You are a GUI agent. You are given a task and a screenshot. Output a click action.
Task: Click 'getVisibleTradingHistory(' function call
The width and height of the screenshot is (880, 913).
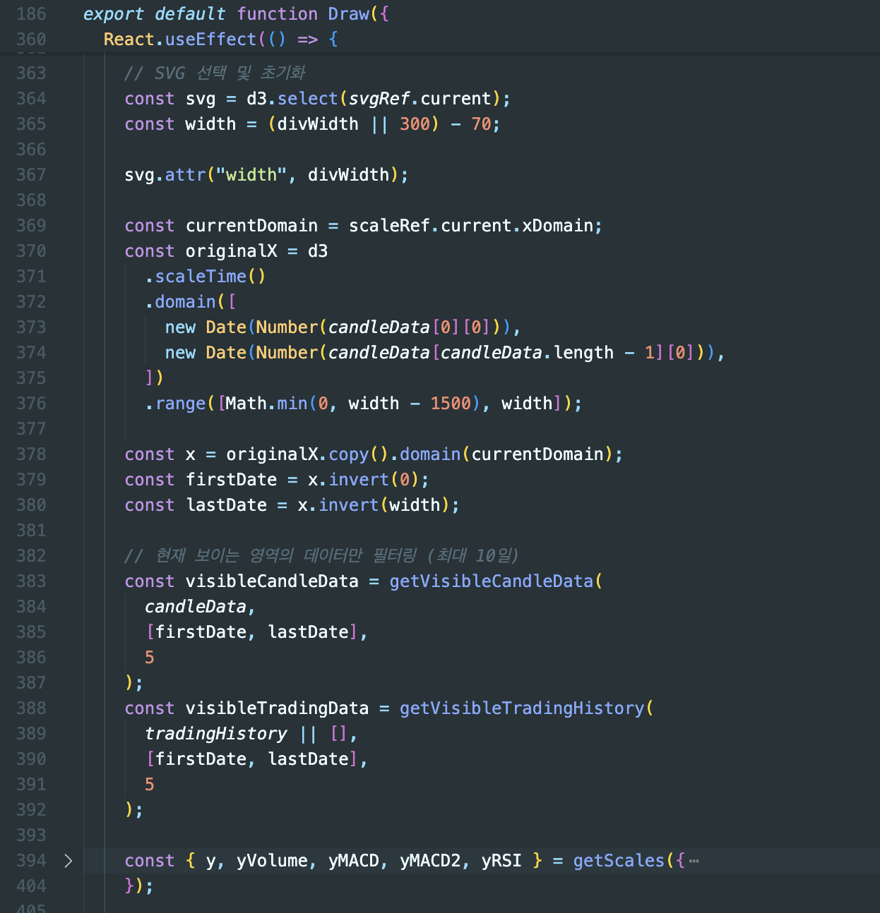pyautogui.click(x=527, y=708)
